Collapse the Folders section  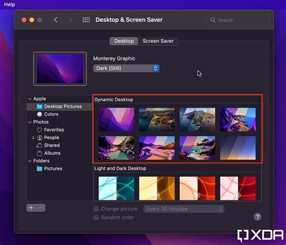click(30, 161)
